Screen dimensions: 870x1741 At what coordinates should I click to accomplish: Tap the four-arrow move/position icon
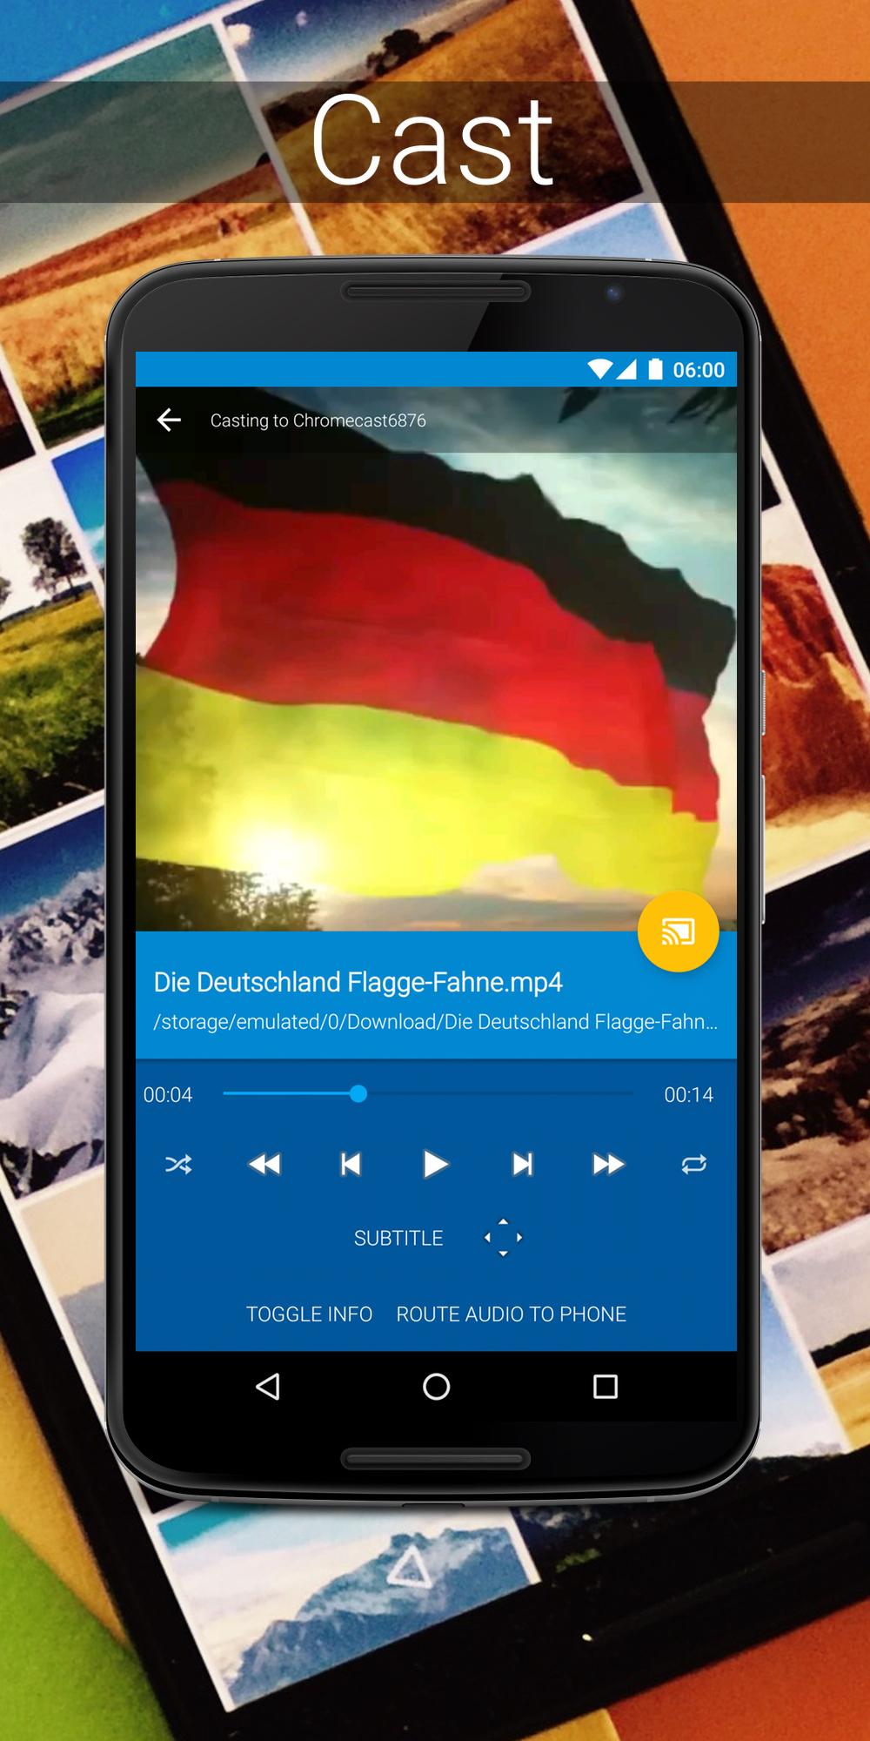click(x=503, y=1237)
